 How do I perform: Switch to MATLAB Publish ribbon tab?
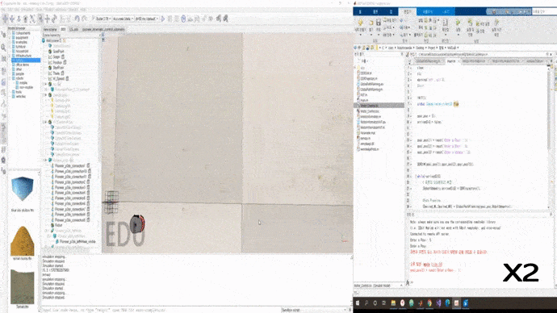(427, 12)
